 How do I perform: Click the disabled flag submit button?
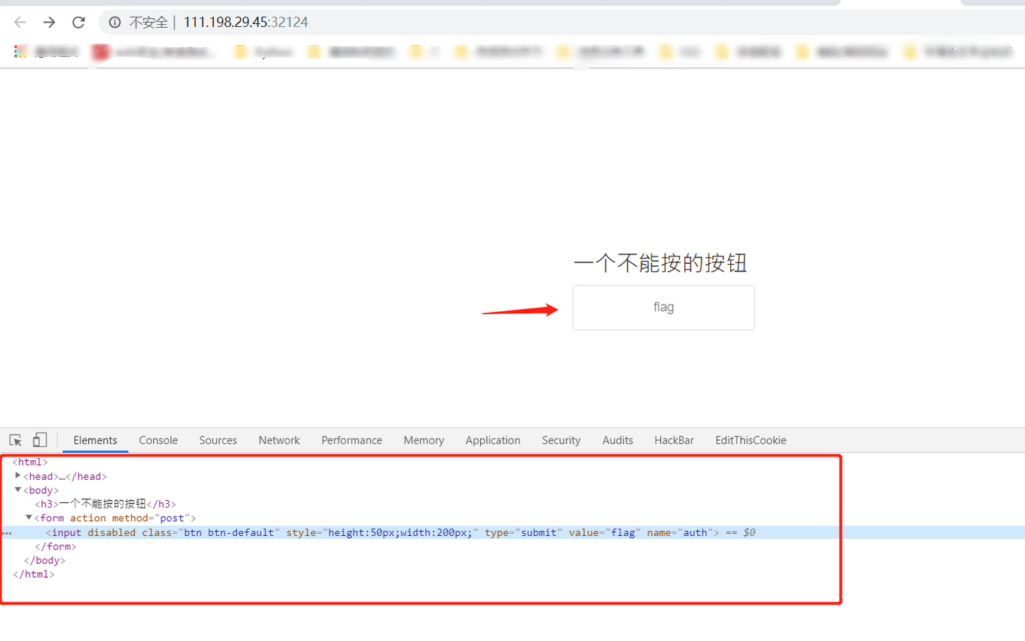(663, 307)
